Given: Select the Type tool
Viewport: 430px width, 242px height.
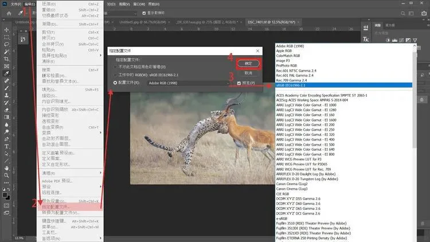Looking at the screenshot, I should click(x=6, y=146).
